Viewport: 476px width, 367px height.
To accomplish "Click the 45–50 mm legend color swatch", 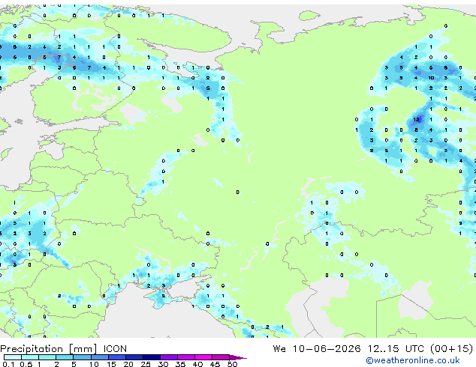I will [x=221, y=357].
